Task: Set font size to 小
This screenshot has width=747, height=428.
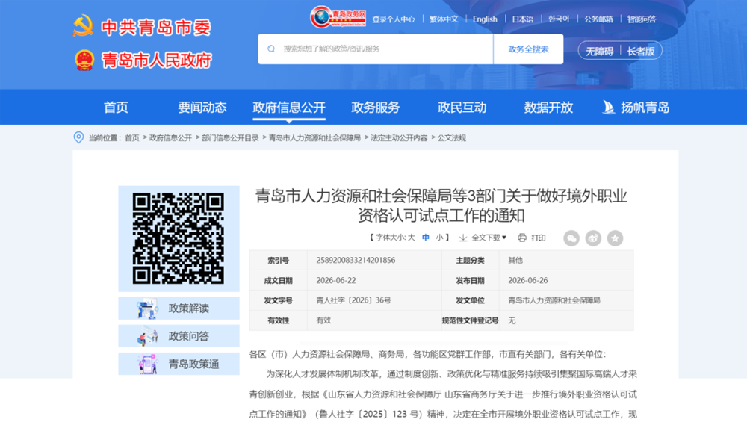Action: pos(439,238)
